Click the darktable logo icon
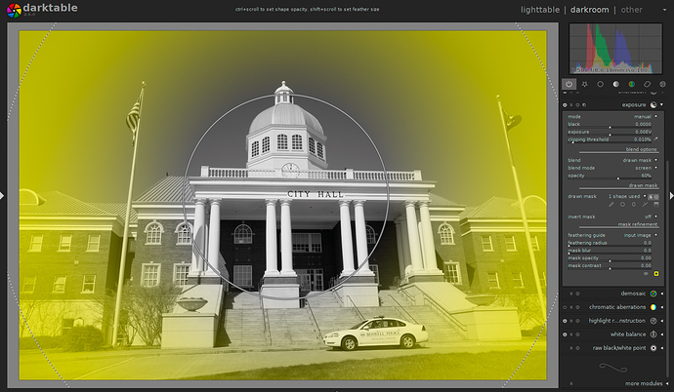The height and width of the screenshot is (392, 674). pos(14,11)
